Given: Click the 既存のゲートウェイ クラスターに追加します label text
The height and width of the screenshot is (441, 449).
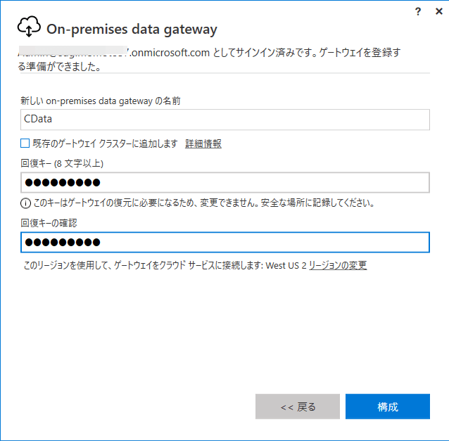Looking at the screenshot, I should pyautogui.click(x=105, y=143).
